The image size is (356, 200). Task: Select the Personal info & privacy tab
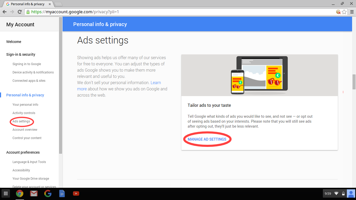(27, 4)
